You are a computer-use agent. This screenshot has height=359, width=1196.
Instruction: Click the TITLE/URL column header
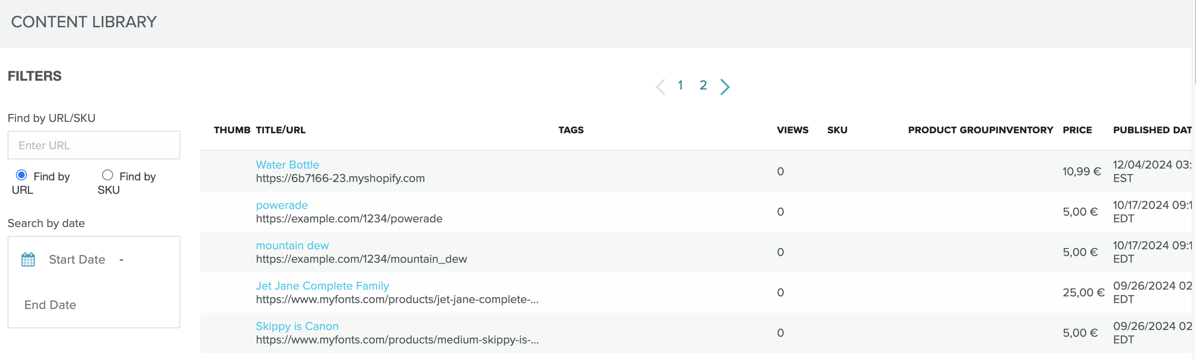click(x=280, y=130)
